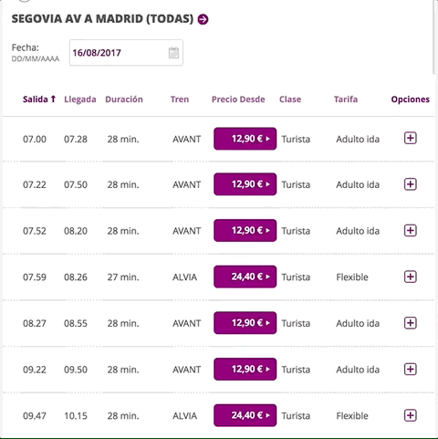Sort results by Duración header

tap(124, 99)
